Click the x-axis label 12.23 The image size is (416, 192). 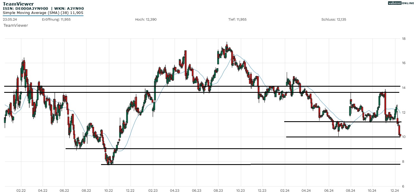tap(262, 191)
